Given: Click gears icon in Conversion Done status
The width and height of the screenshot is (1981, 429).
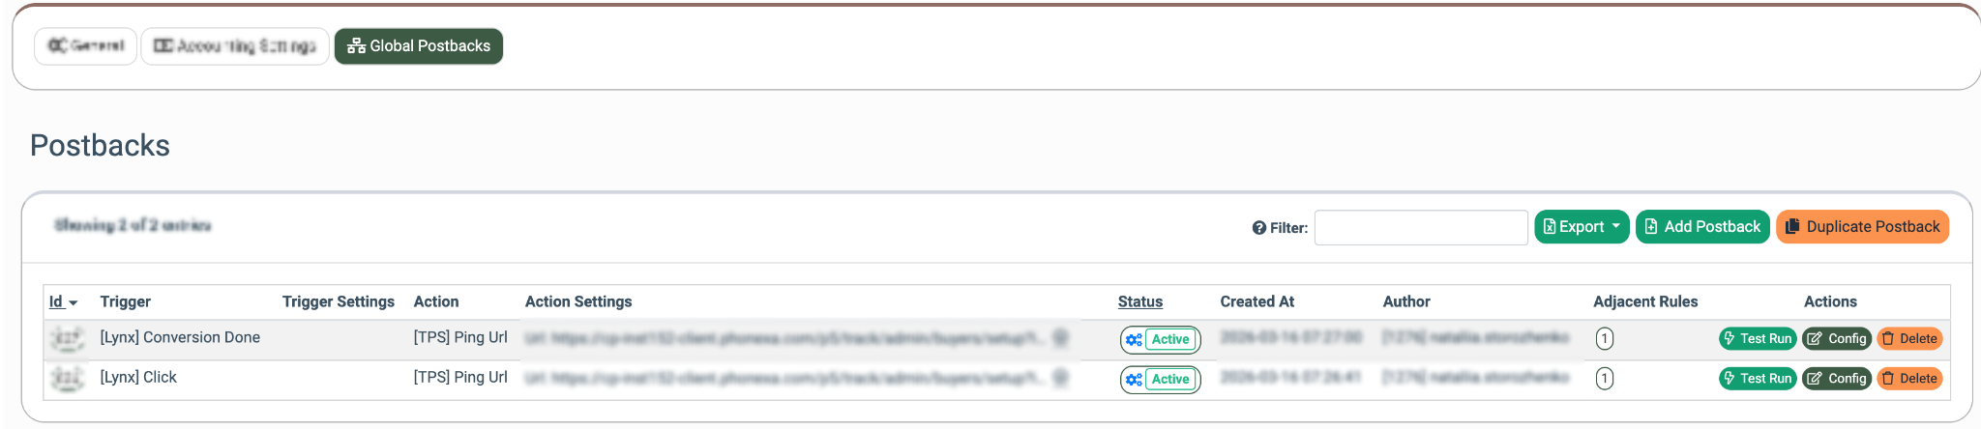Looking at the screenshot, I should pyautogui.click(x=1134, y=340).
